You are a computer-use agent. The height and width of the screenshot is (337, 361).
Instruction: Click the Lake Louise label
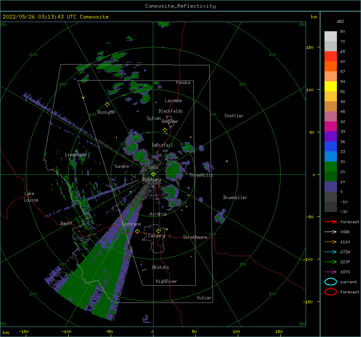coord(31,197)
